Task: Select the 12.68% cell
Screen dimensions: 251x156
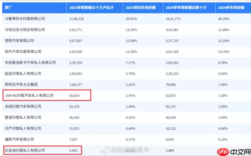Action: pyautogui.click(x=131, y=41)
